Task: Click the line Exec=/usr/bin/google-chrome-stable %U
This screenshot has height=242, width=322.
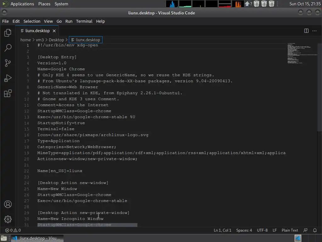Action: (x=86, y=117)
